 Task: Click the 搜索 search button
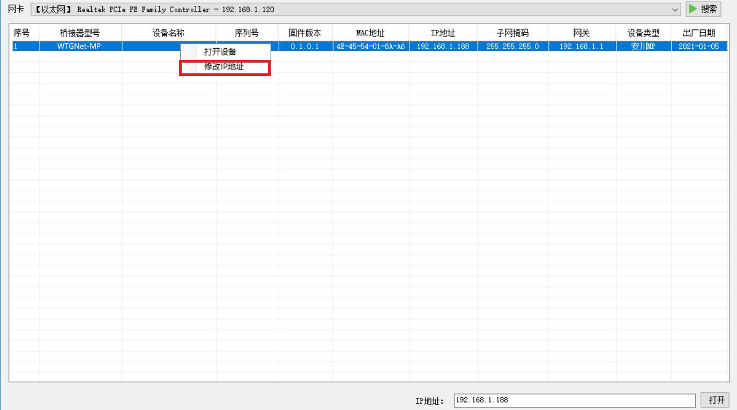703,9
